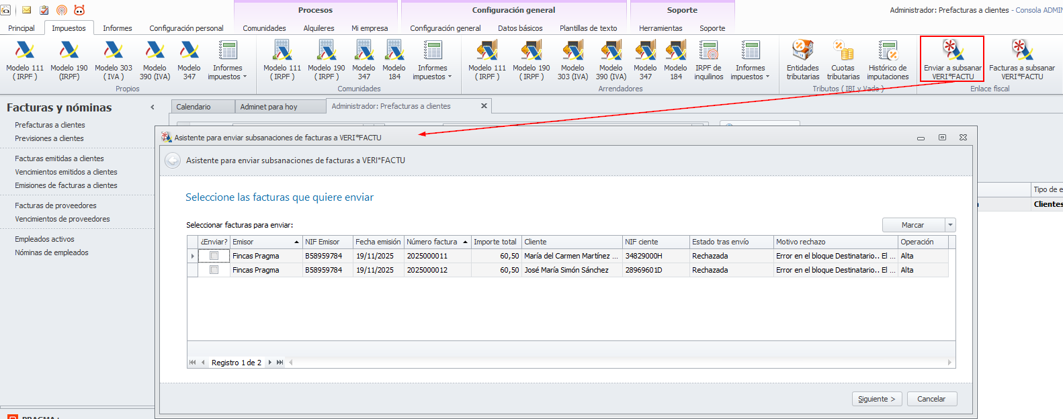Sort by Número factura column header
The image size is (1063, 419).
(431, 242)
